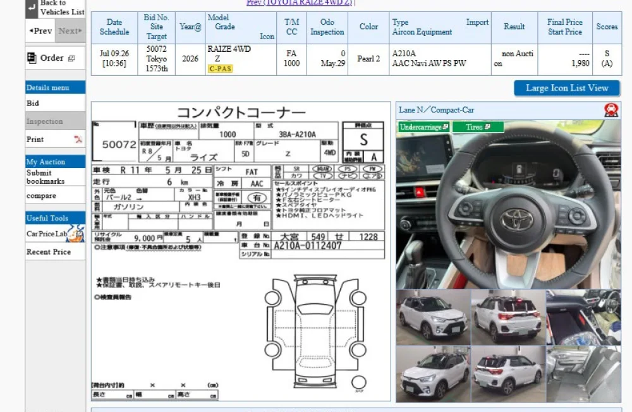Click the S grade box on the auction sheet
The height and width of the screenshot is (412, 632).
363,140
